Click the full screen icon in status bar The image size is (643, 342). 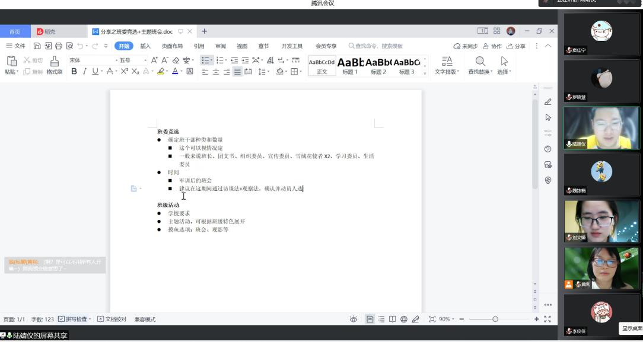click(547, 319)
